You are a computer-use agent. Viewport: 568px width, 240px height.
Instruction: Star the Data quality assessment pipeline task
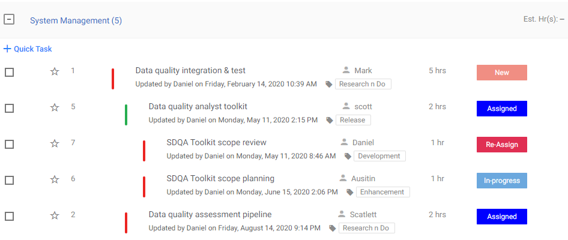tap(55, 215)
